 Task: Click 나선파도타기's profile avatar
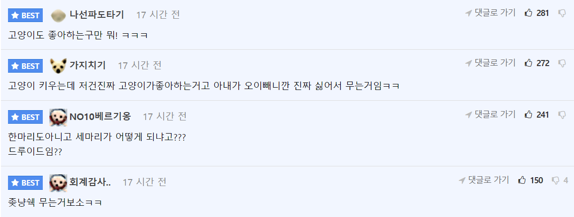(x=58, y=15)
